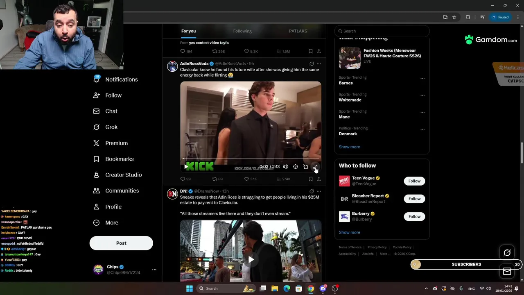Click the Post button
Screen dimensions: 524x295
tap(121, 243)
